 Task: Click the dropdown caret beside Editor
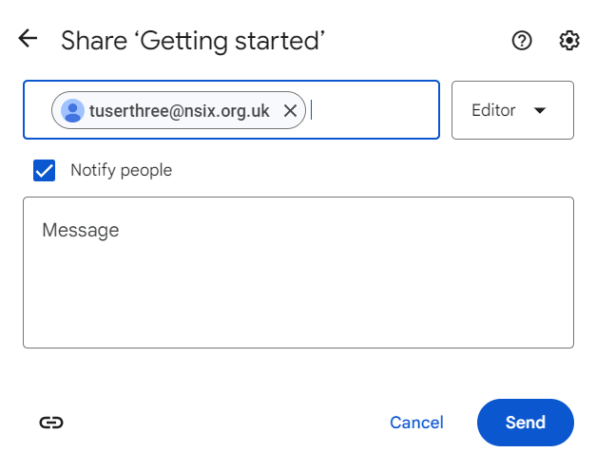click(x=540, y=110)
